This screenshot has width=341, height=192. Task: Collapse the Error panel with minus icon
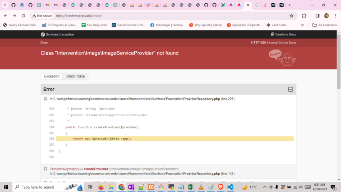(x=290, y=89)
